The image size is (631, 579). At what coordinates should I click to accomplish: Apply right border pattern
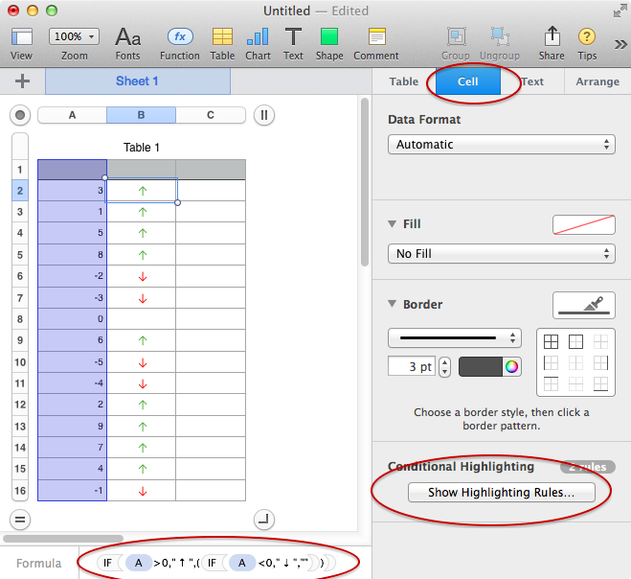[x=600, y=362]
